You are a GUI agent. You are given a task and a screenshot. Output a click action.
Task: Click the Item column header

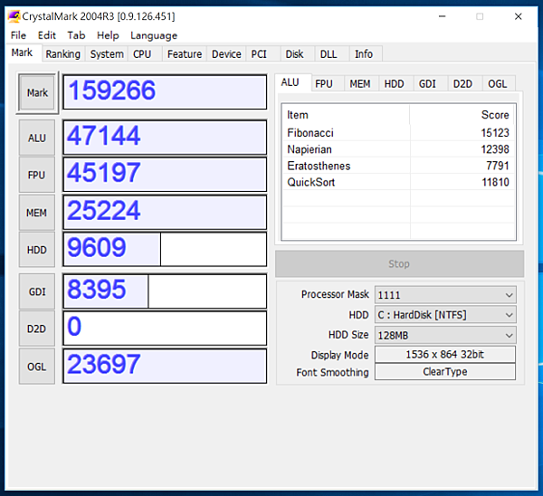coord(346,115)
